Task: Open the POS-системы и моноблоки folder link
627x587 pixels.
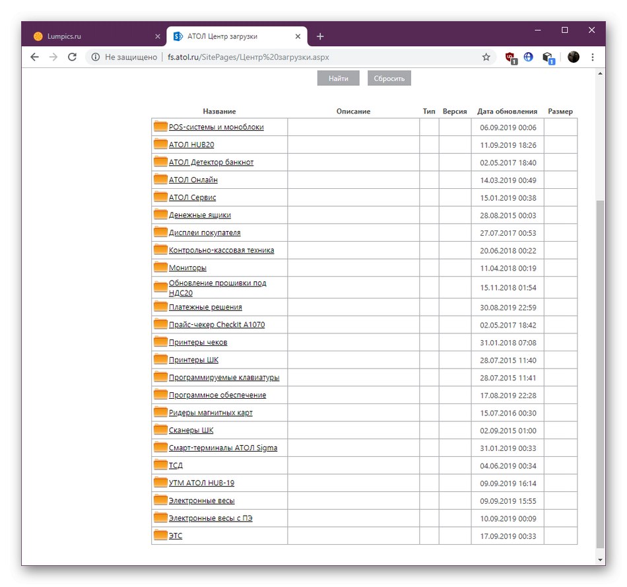Action: [x=216, y=127]
